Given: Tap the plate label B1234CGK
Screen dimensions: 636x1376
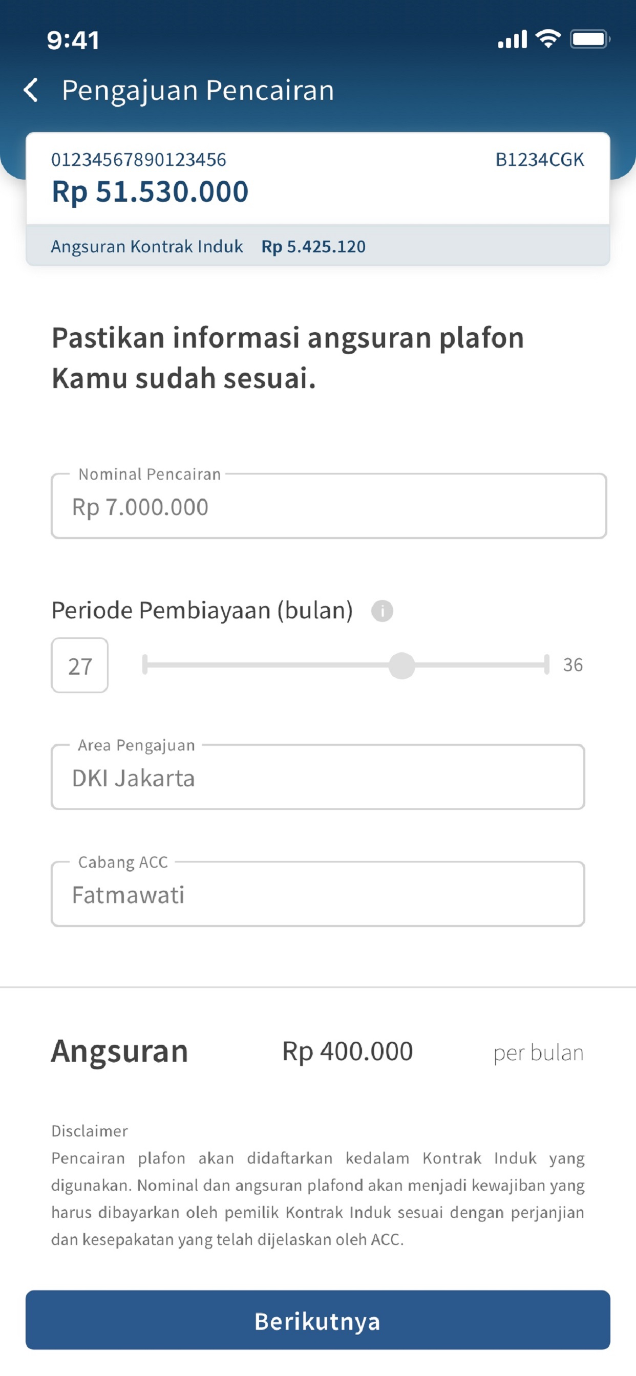Looking at the screenshot, I should tap(539, 159).
